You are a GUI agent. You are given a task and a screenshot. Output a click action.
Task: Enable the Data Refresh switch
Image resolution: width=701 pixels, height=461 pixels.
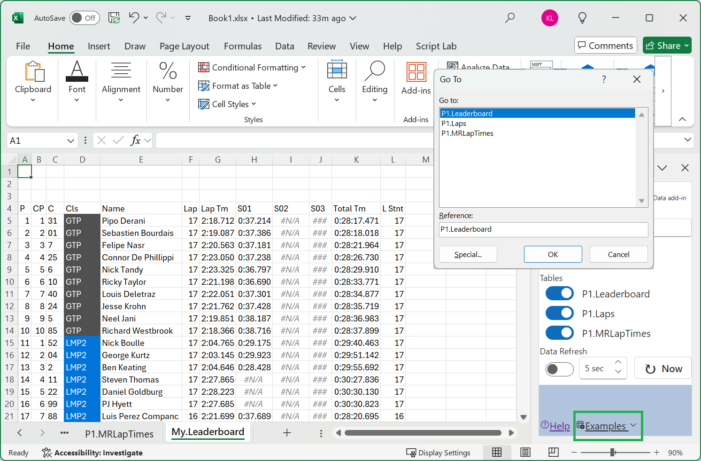(x=559, y=369)
